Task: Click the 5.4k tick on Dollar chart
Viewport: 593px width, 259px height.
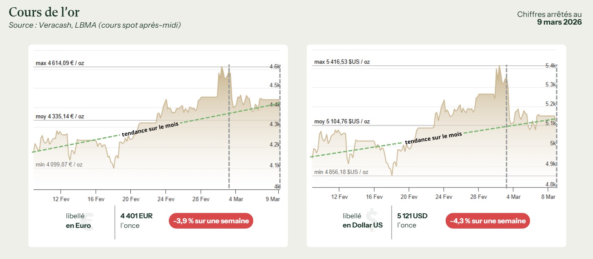Action: pyautogui.click(x=550, y=66)
